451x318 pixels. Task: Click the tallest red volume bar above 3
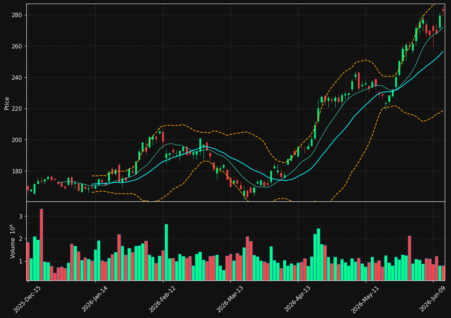[41, 244]
